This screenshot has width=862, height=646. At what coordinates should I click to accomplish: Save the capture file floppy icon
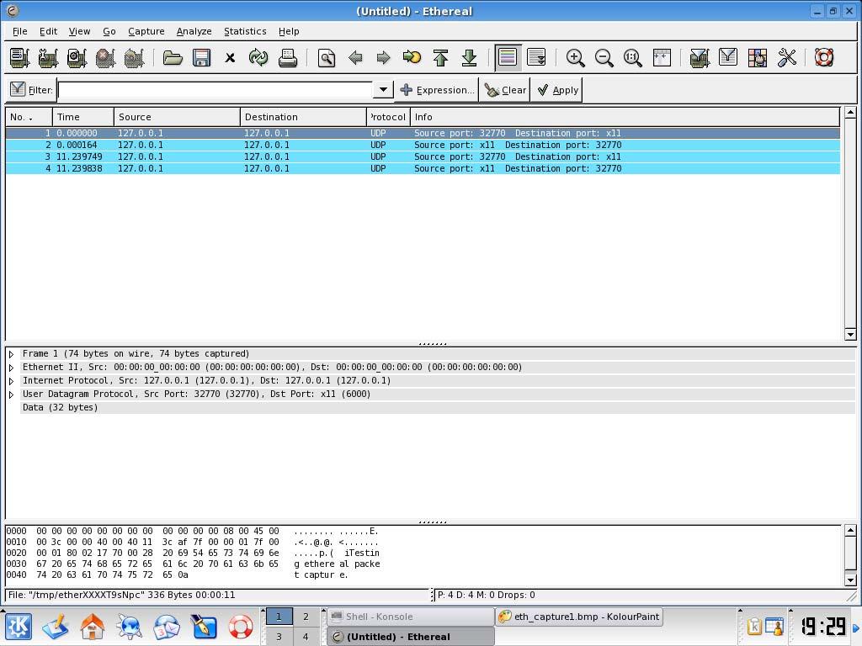pos(201,58)
